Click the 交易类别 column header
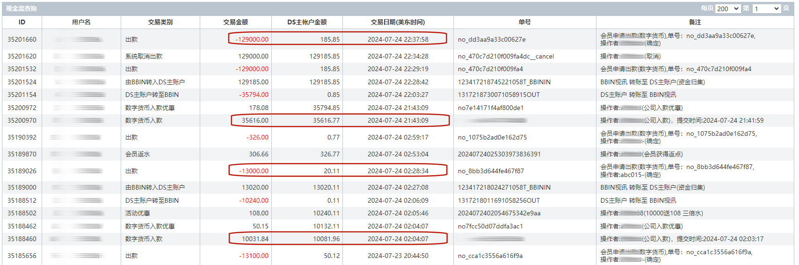 click(160, 22)
